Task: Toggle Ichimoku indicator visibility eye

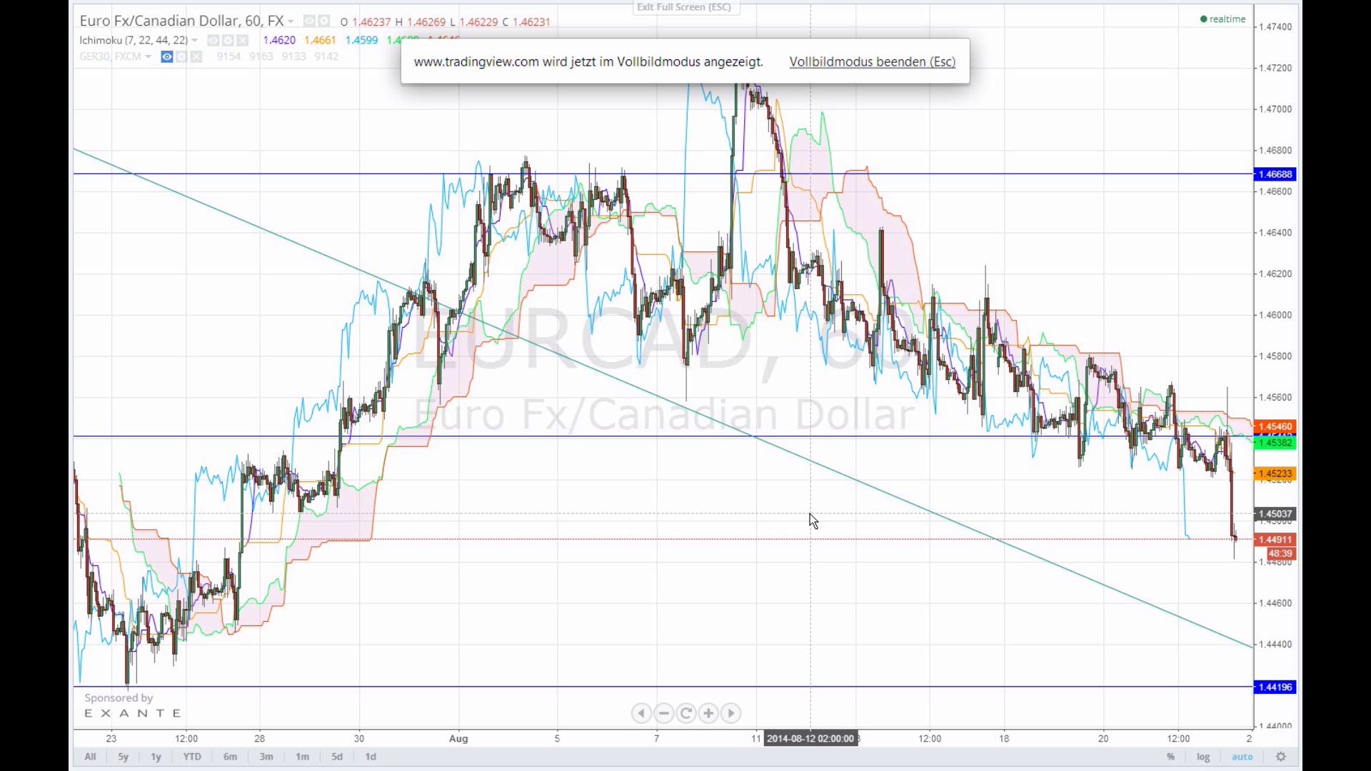Action: (213, 41)
